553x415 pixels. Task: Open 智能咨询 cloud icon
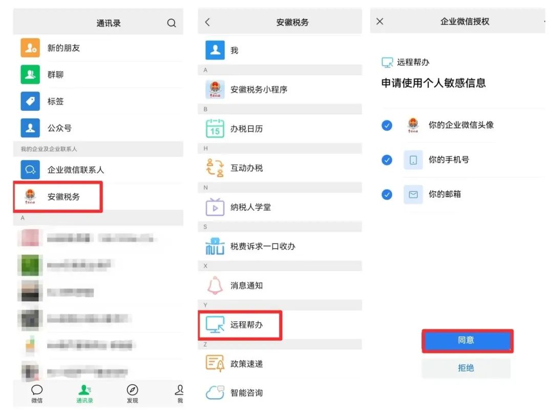point(215,392)
